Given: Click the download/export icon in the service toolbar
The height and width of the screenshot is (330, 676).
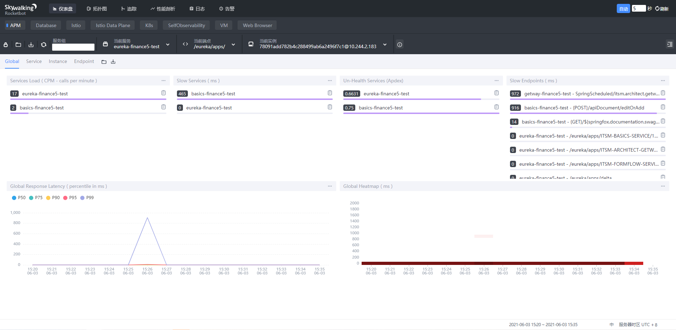Looking at the screenshot, I should pyautogui.click(x=31, y=45).
